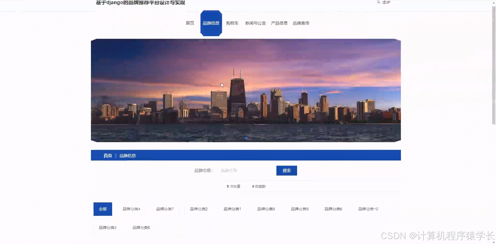
Task: Select the 品牌分类10 category
Action: point(368,209)
